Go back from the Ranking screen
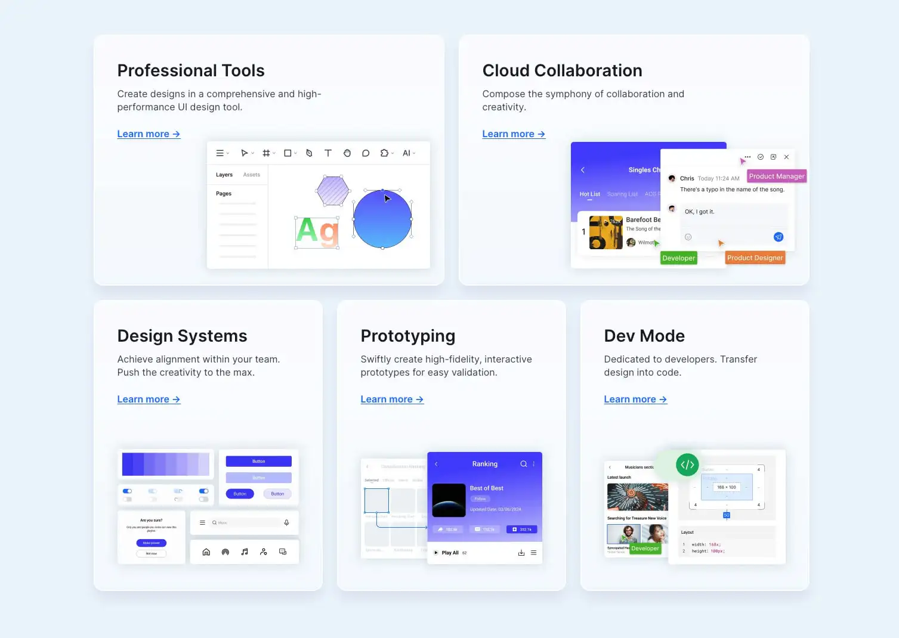The image size is (899, 638). tap(437, 464)
